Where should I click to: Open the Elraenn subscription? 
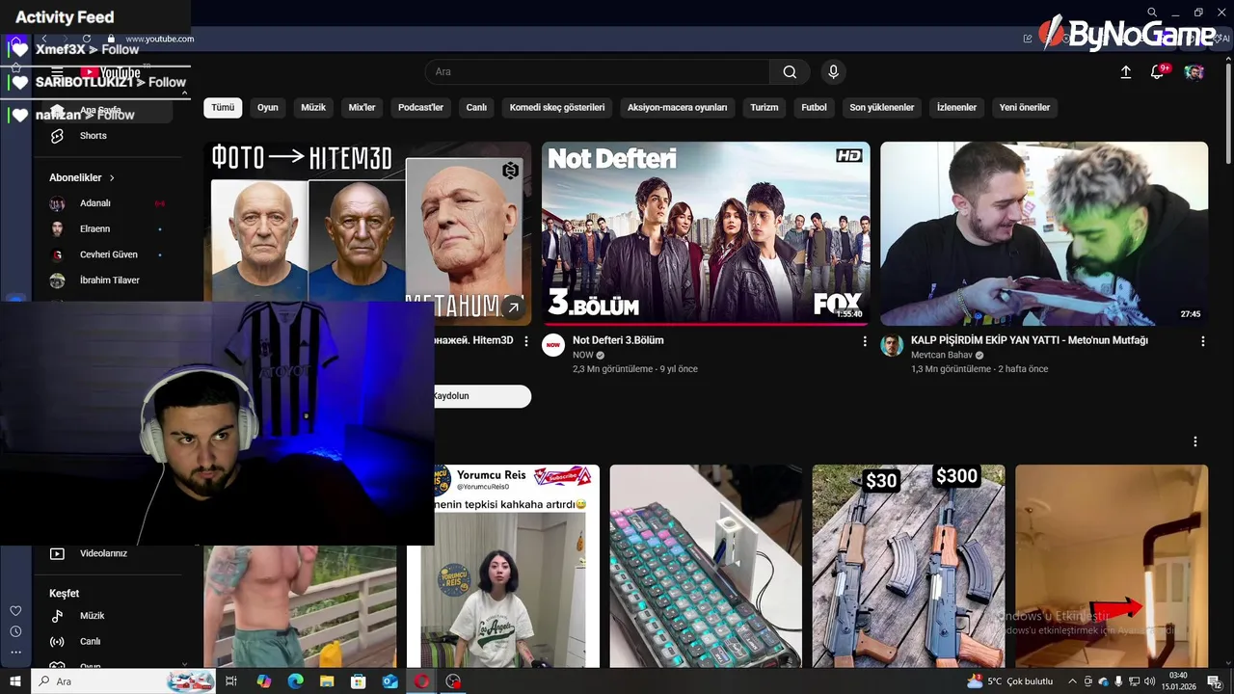coord(94,229)
